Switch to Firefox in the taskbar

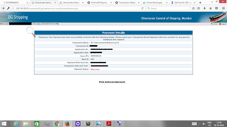click(x=67, y=124)
